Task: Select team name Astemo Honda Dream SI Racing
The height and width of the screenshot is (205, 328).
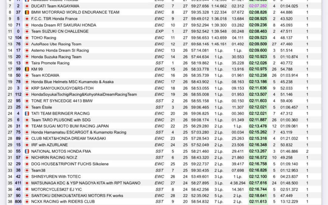Action: (60, 50)
